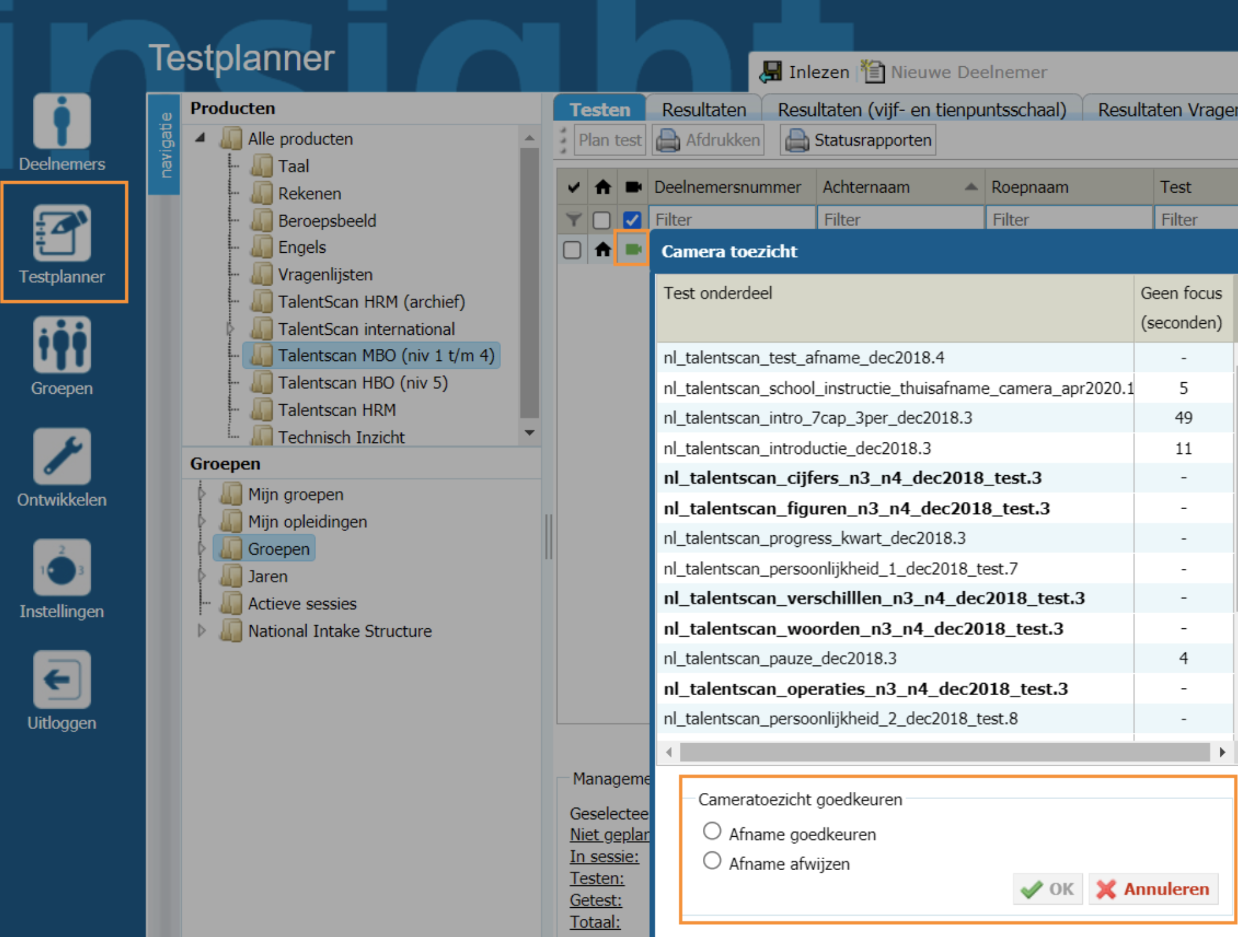Expand the Mijn groepen folder

(202, 494)
